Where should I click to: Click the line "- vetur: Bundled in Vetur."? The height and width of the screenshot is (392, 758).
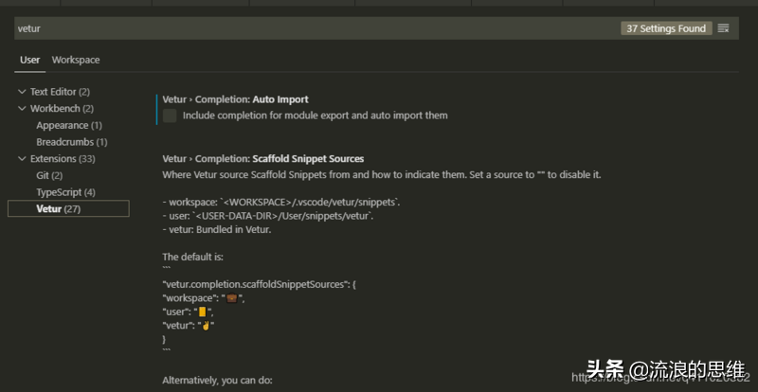[217, 229]
